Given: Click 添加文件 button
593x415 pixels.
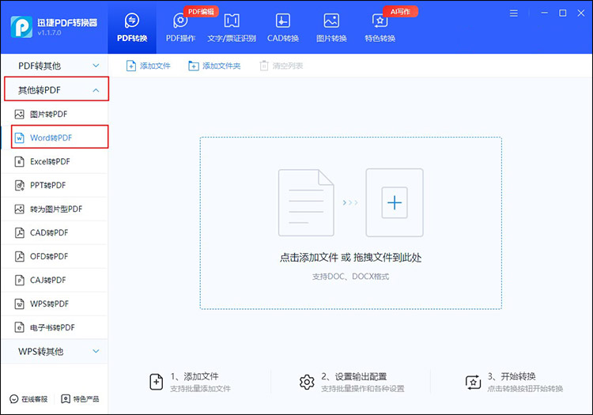Looking at the screenshot, I should pos(149,66).
